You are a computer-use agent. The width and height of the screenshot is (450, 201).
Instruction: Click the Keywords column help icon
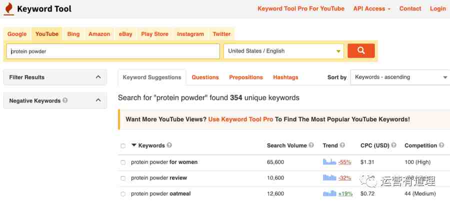[x=169, y=145]
